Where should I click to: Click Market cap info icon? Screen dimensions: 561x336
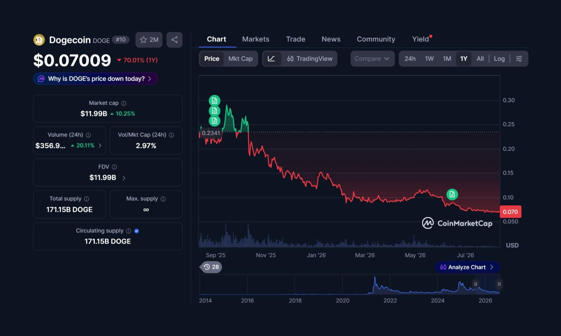click(x=123, y=103)
